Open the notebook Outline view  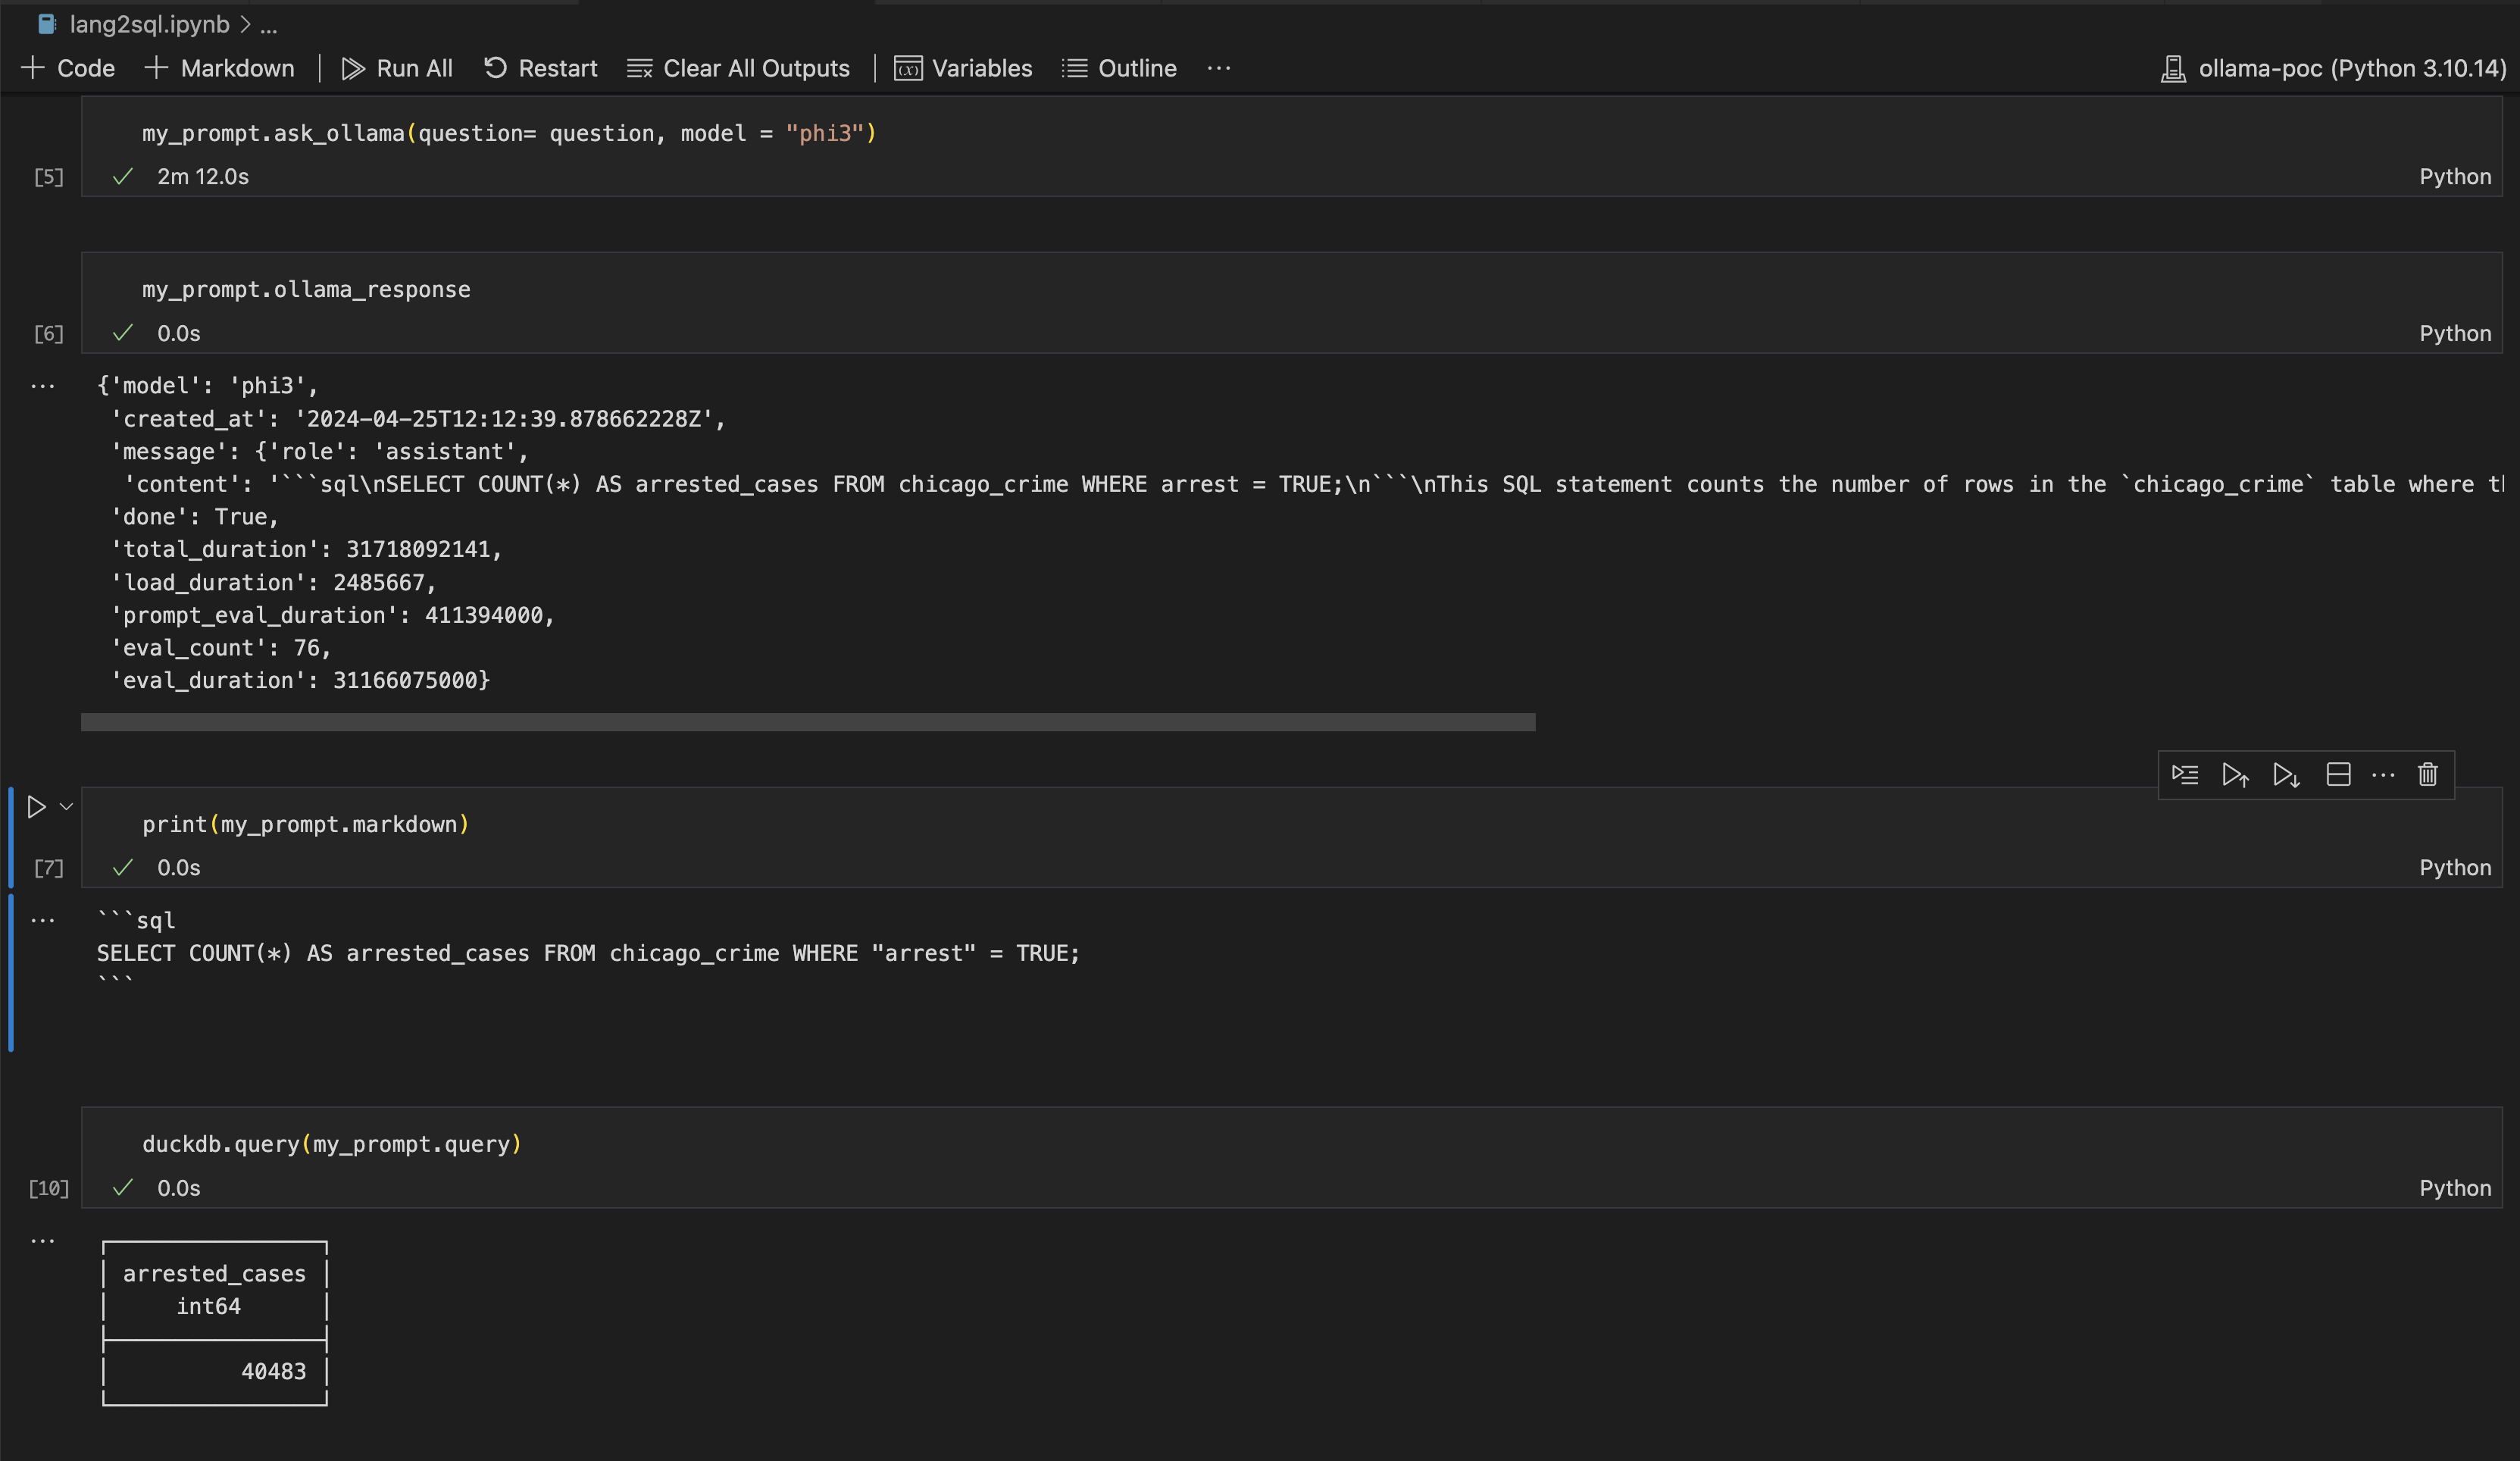point(1119,68)
